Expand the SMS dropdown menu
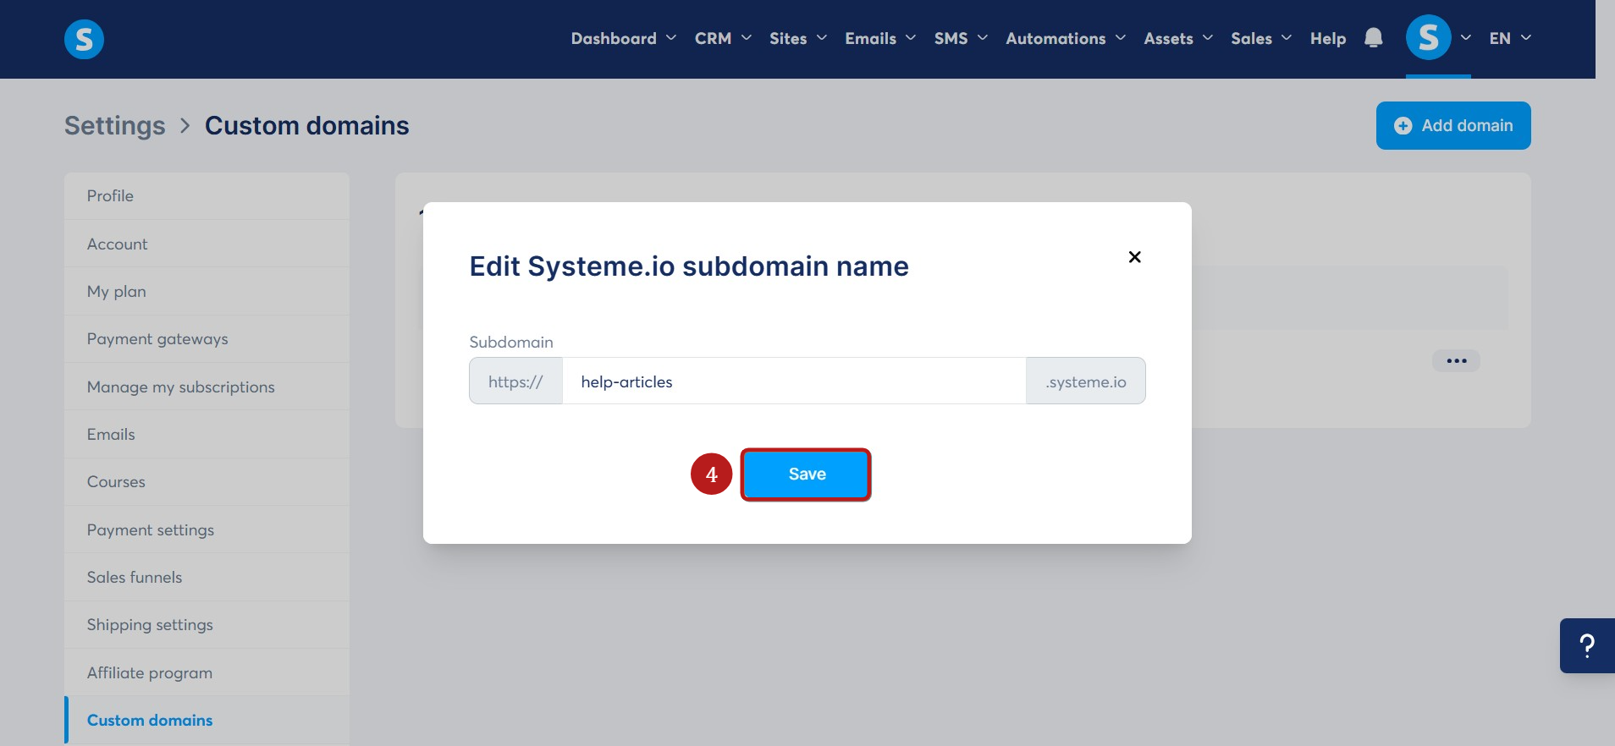The width and height of the screenshot is (1615, 746). tap(961, 38)
